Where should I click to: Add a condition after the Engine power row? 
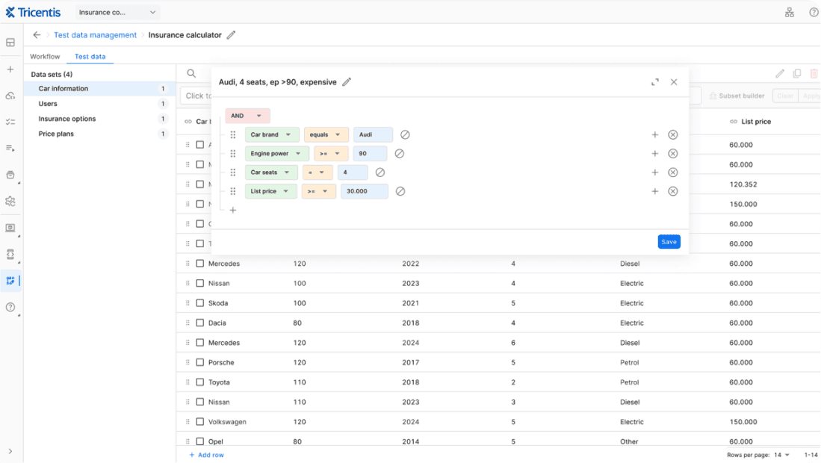[654, 154]
